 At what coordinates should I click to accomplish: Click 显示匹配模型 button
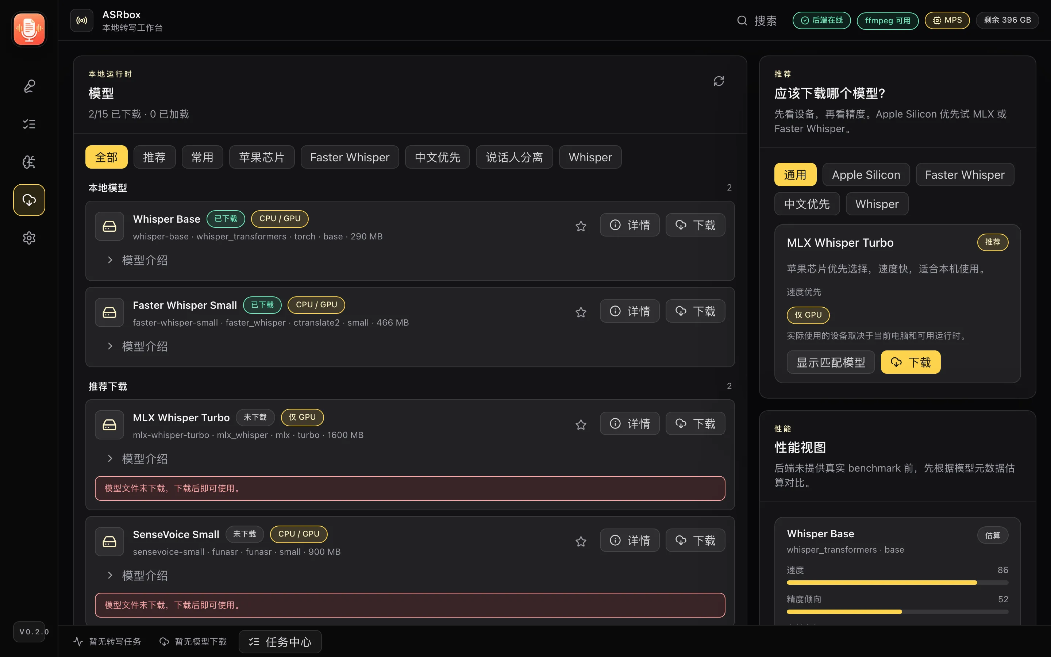pos(830,362)
